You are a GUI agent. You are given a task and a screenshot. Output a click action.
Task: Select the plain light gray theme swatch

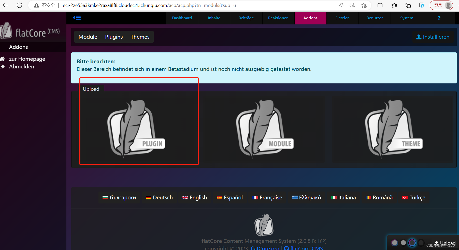pos(403,243)
